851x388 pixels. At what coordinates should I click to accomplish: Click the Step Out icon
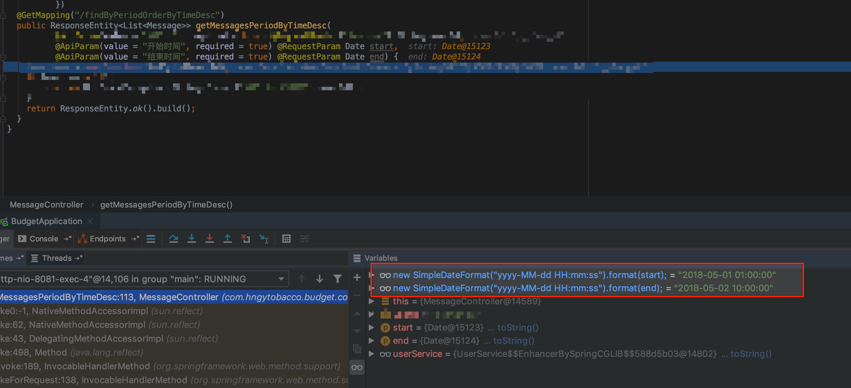click(x=227, y=239)
